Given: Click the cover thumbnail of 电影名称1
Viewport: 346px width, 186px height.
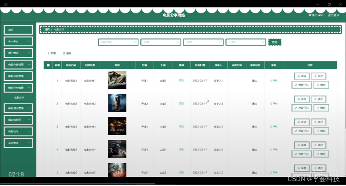Looking at the screenshot, I should click(117, 80).
